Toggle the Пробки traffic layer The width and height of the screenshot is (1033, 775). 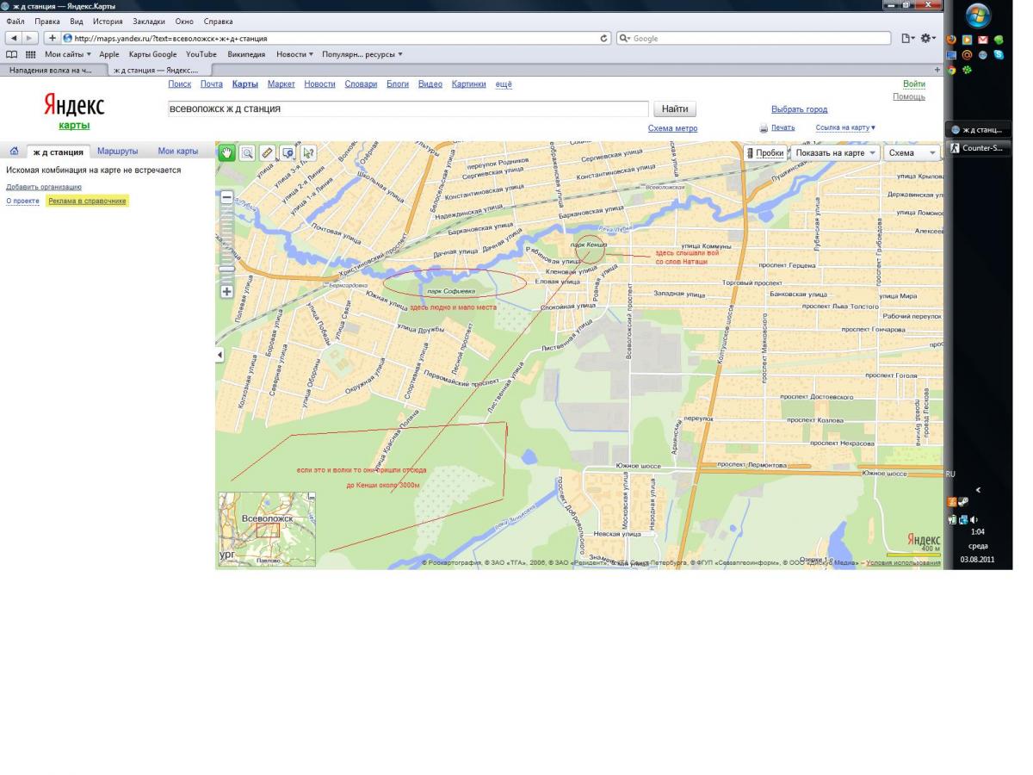765,152
